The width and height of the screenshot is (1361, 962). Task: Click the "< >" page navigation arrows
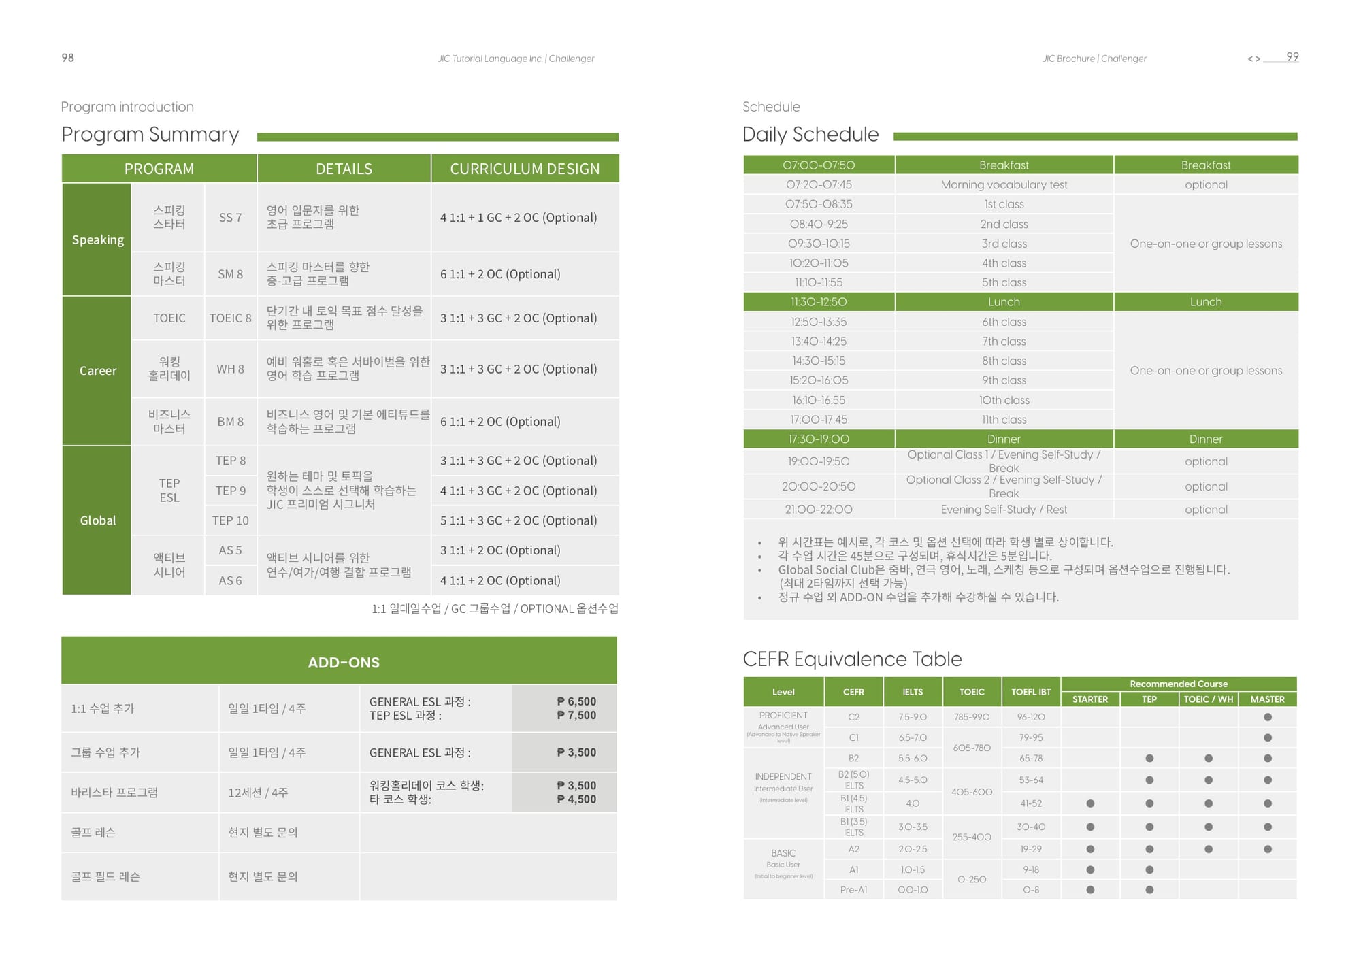click(1253, 59)
